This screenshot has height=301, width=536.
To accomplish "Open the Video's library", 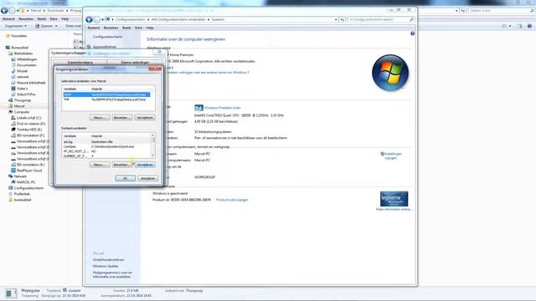I will point(23,89).
